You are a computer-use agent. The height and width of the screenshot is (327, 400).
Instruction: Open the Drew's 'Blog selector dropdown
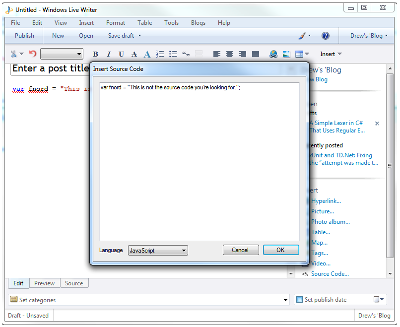(369, 36)
